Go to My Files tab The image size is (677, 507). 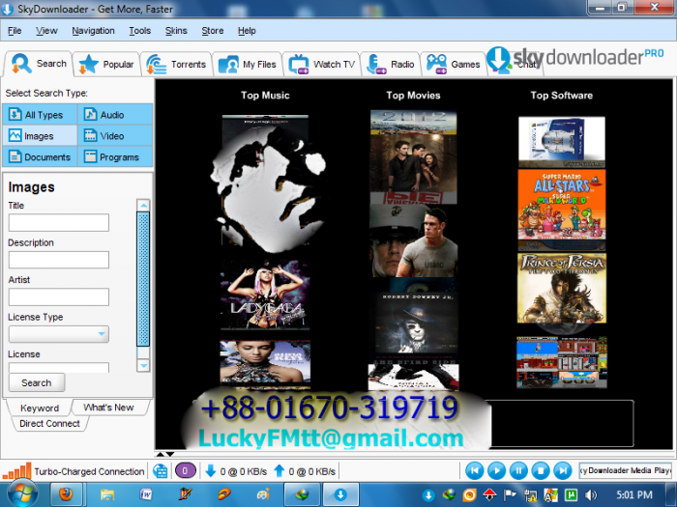(248, 65)
